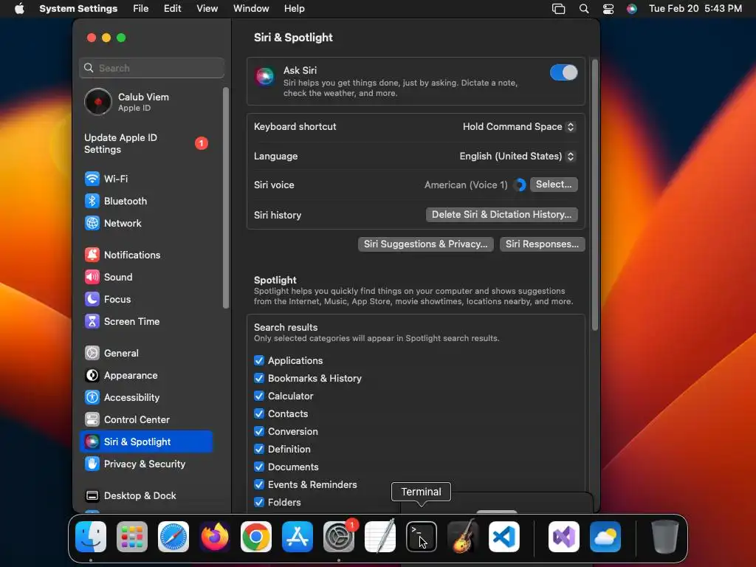Launch Google Chrome from the Dock
756x567 pixels.
coord(256,537)
